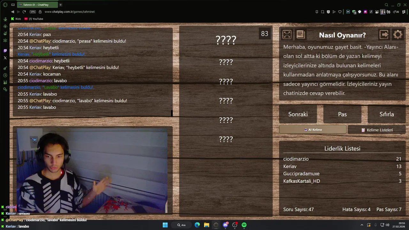Screen dimensions: 409x230
Task: Click the chat message 'Keriav: pazı'
Action: [x=34, y=34]
